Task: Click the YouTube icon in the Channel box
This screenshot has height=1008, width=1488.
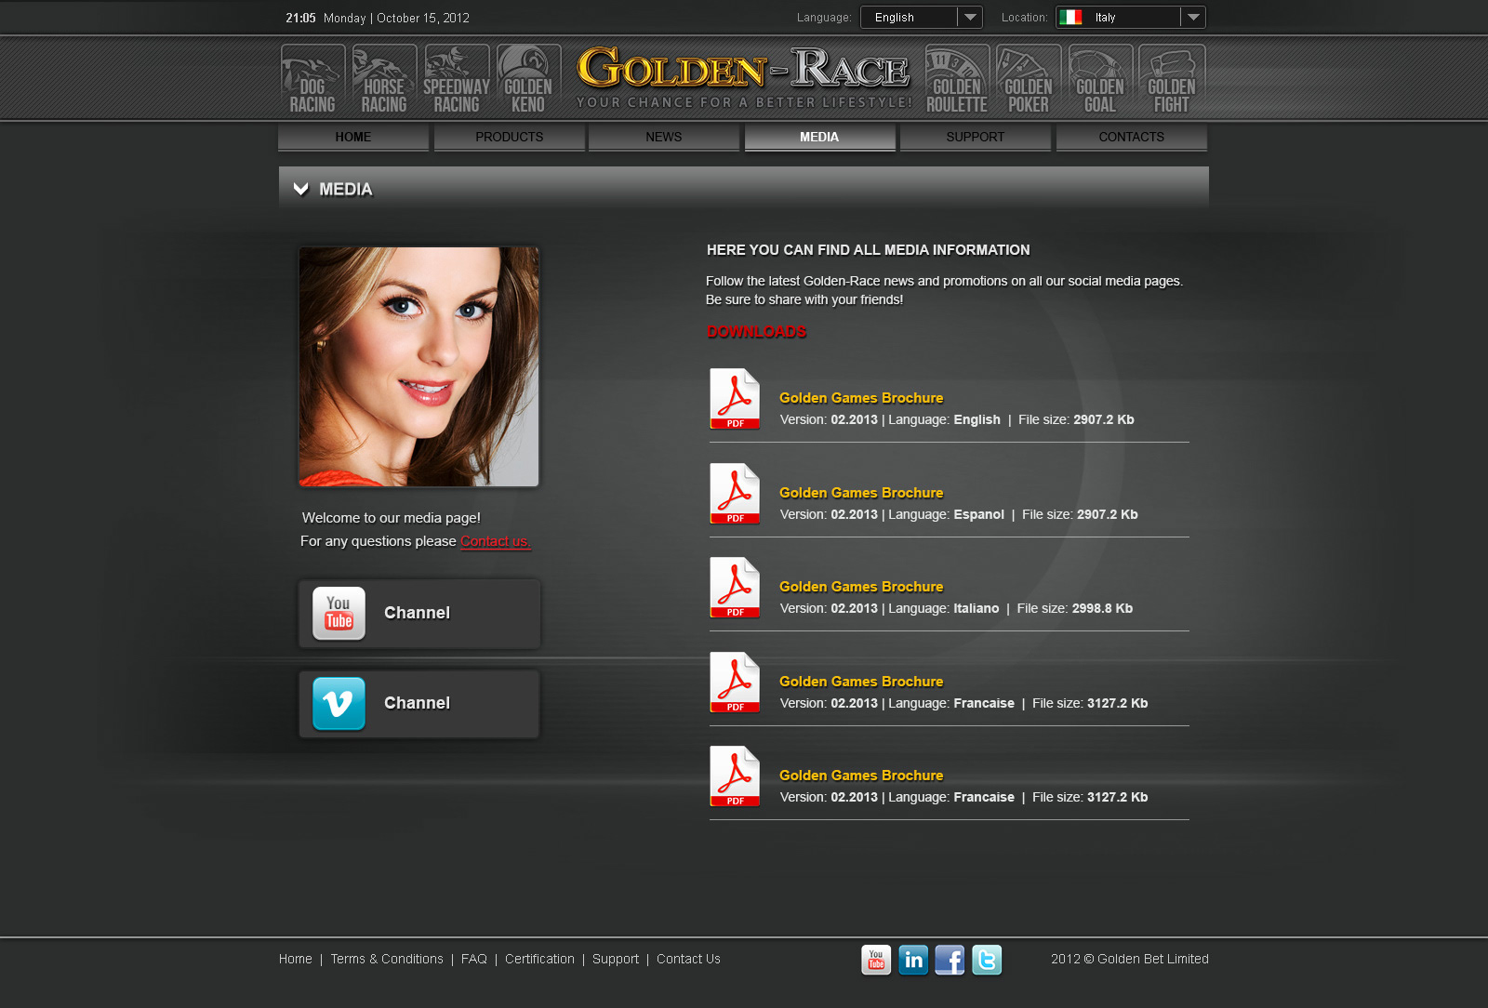Action: click(339, 613)
